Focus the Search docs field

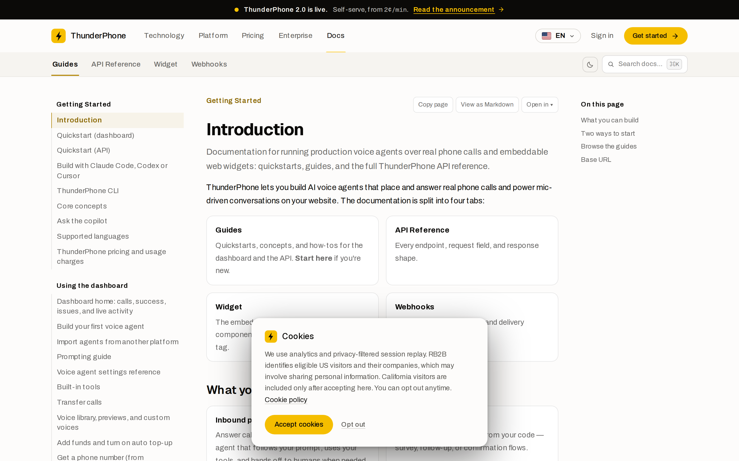point(645,64)
